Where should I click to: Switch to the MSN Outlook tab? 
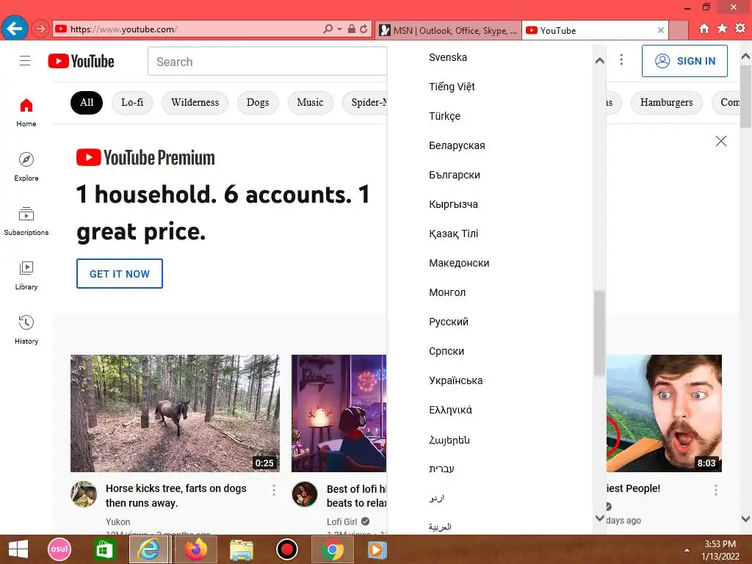point(449,30)
